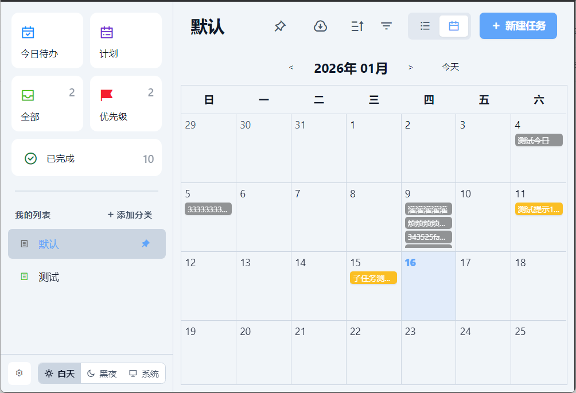Image resolution: width=576 pixels, height=393 pixels.
Task: Click 添加分类 to add category
Action: point(130,215)
